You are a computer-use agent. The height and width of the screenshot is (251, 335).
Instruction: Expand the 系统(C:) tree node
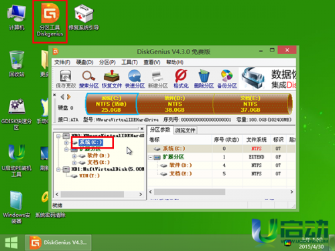[x=66, y=143]
